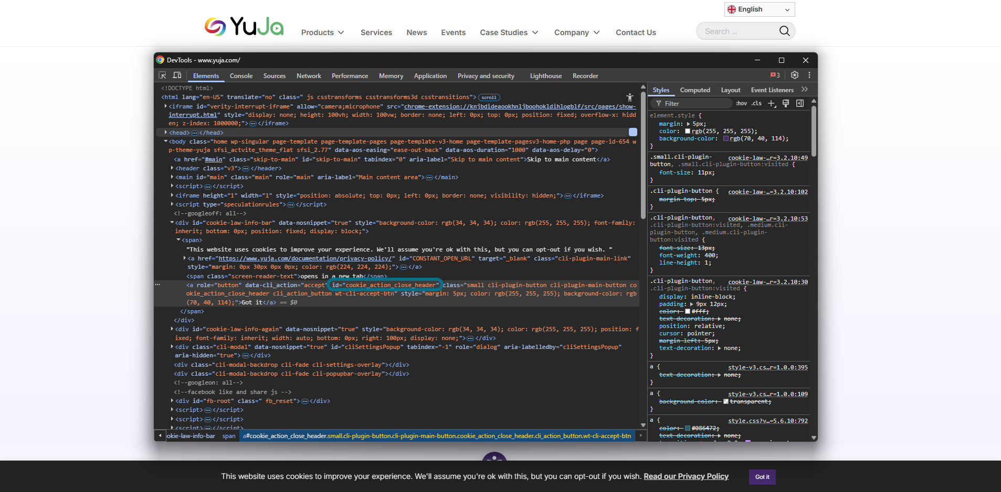Show more Styles sidebar tabs chevron

click(805, 90)
